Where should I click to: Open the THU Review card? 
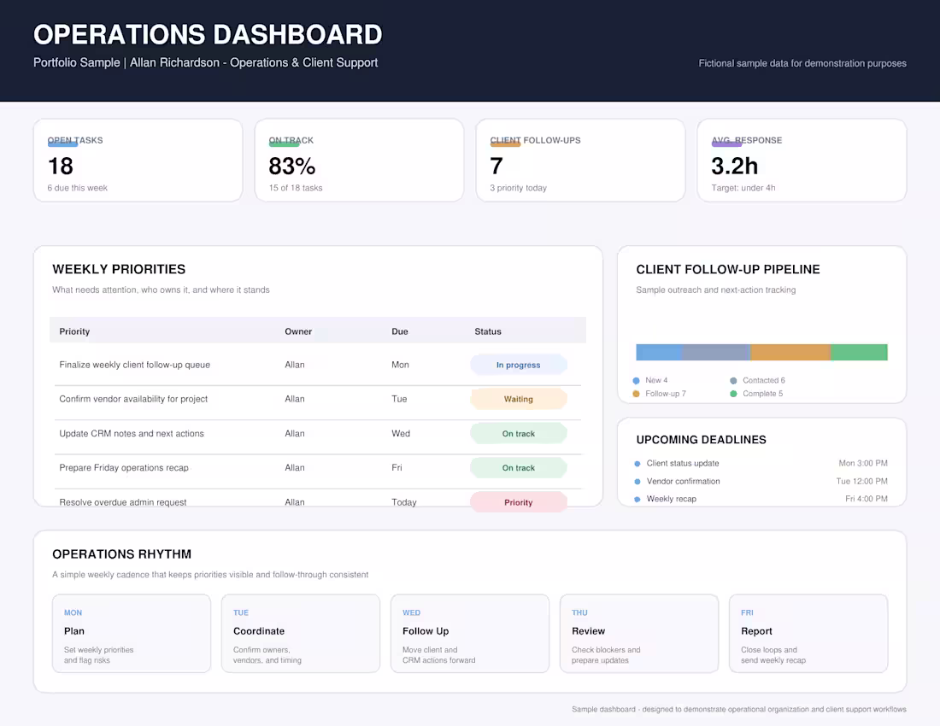(x=639, y=634)
